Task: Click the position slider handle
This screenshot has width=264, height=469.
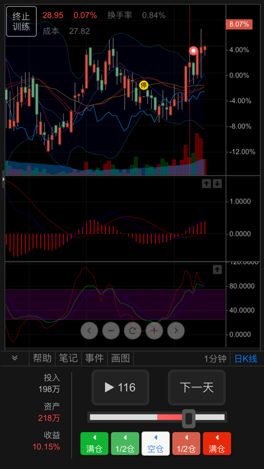Action: (x=189, y=419)
